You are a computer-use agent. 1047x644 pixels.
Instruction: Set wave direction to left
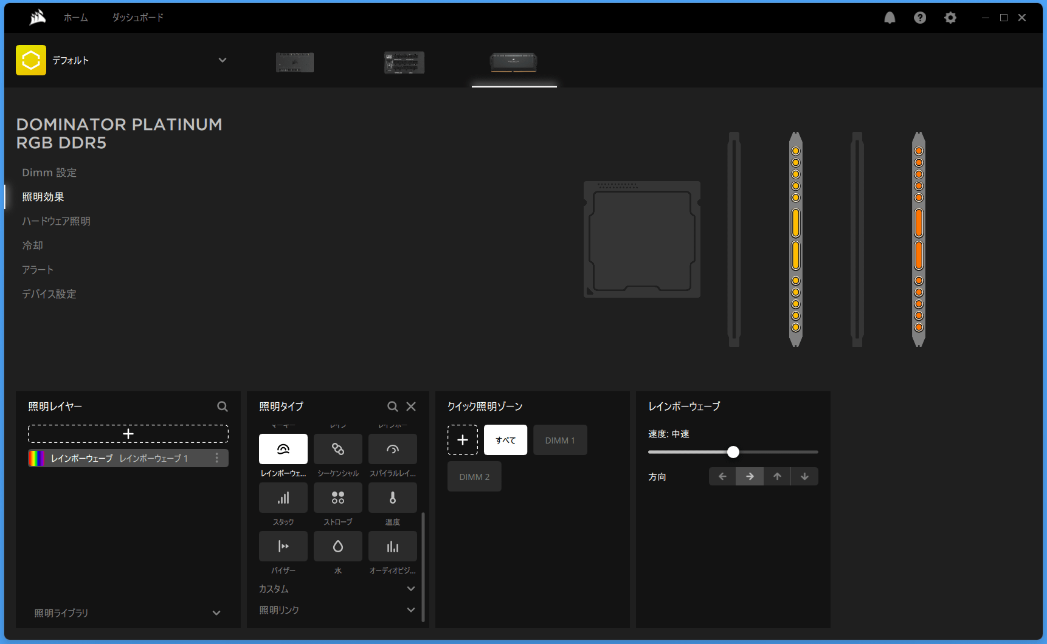(722, 476)
